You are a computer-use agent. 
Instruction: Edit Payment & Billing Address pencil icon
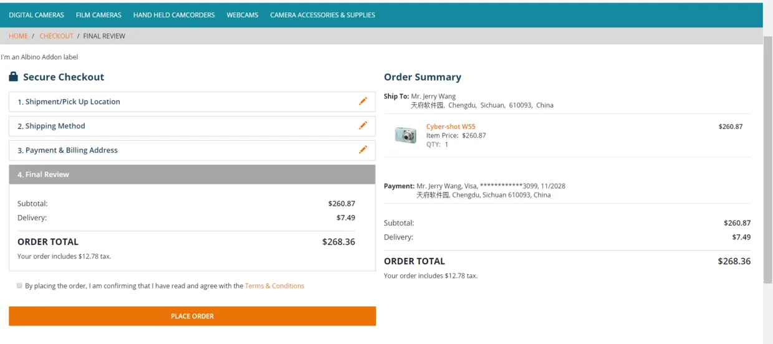(363, 150)
